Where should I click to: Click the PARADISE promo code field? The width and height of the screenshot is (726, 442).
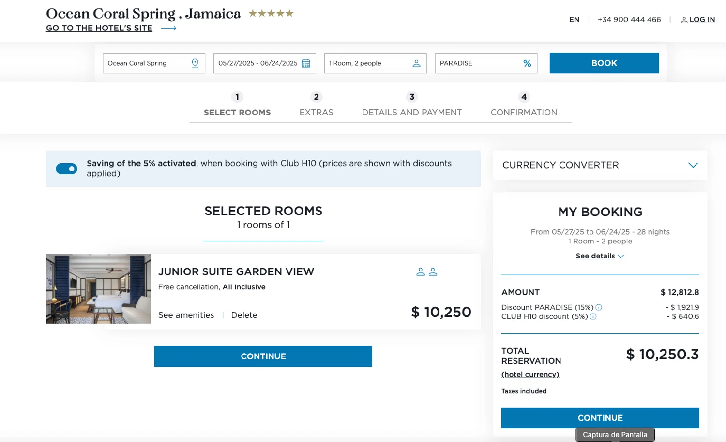486,63
